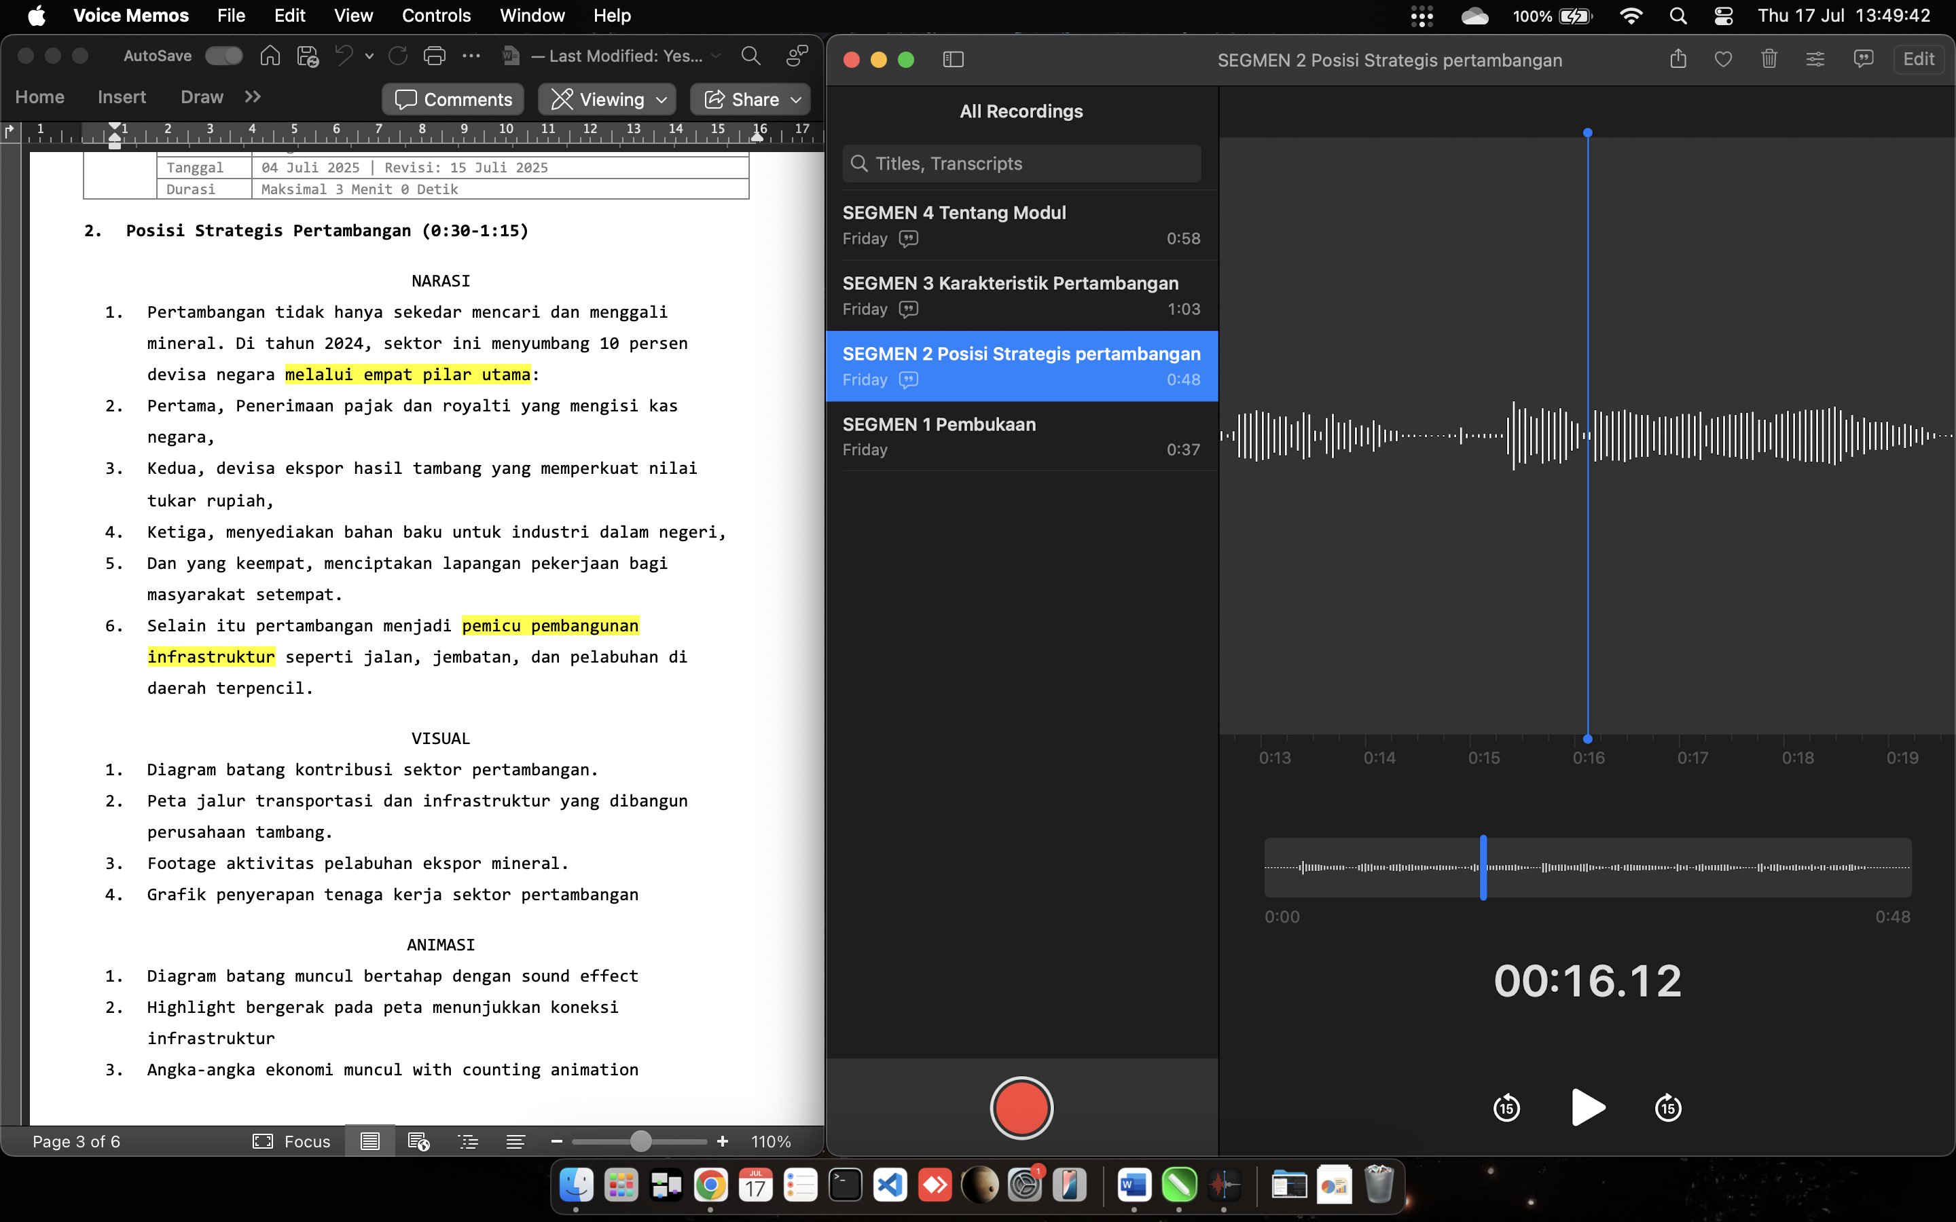Delete recording with trash icon
This screenshot has height=1222, width=1956.
pos(1769,59)
